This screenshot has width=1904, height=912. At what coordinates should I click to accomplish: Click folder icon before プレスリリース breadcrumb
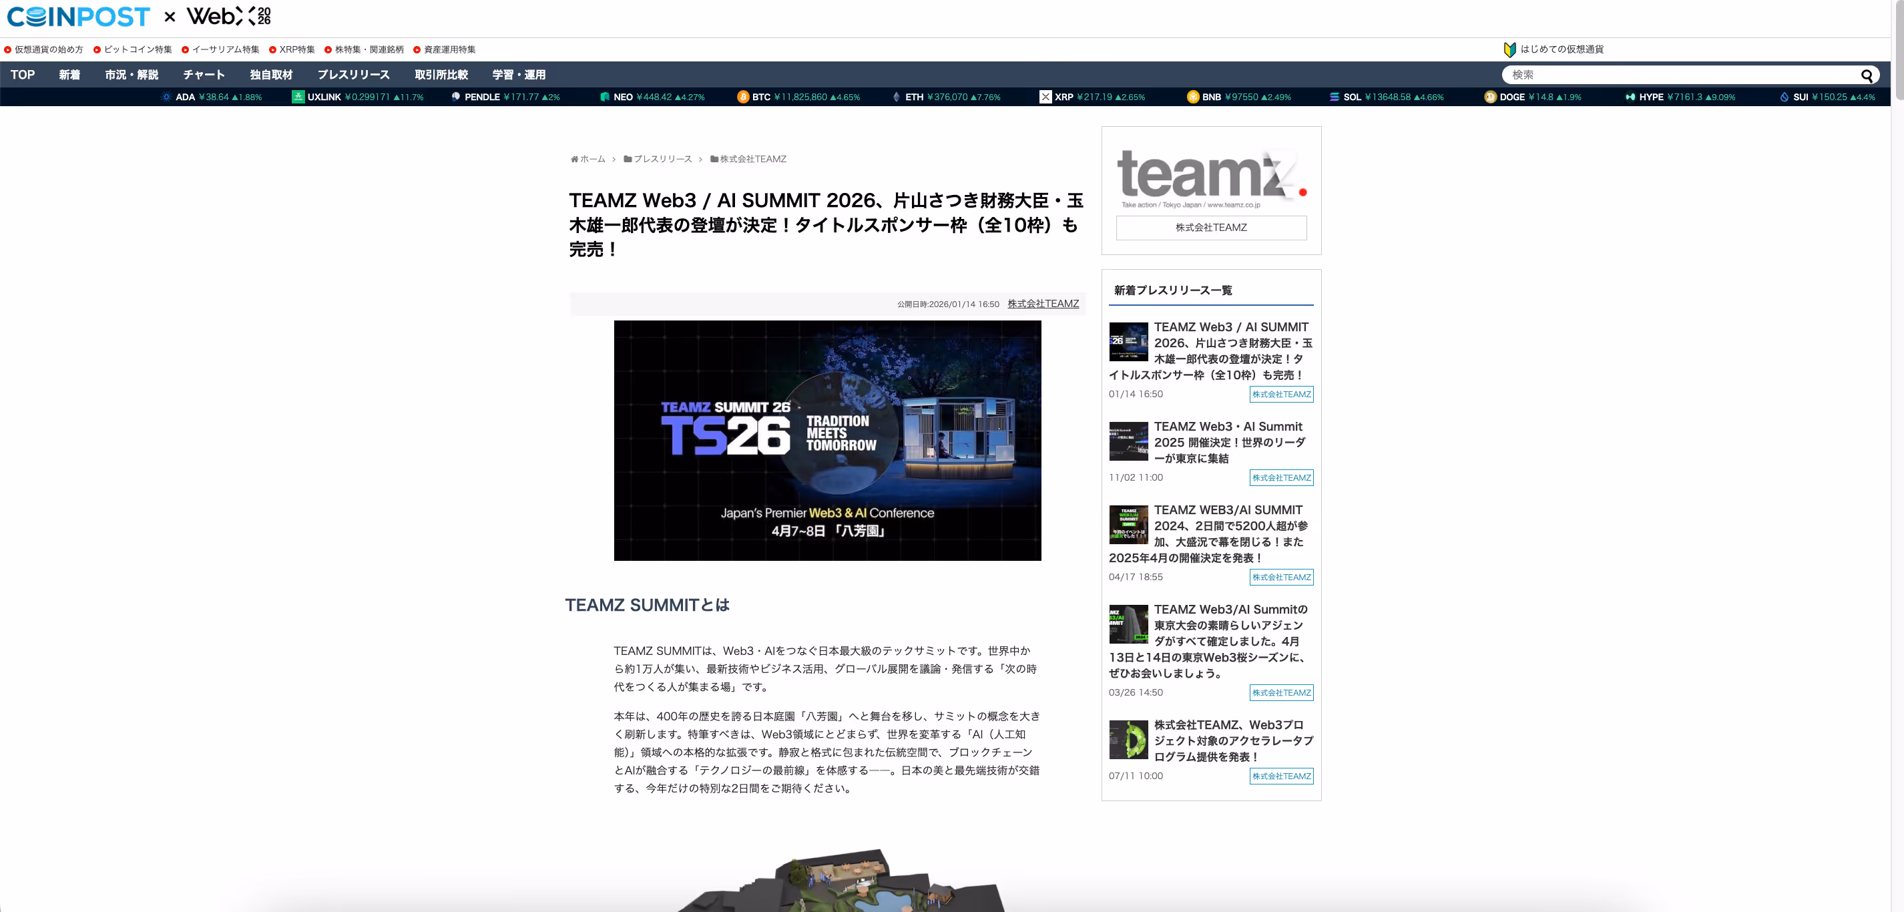[x=628, y=159]
